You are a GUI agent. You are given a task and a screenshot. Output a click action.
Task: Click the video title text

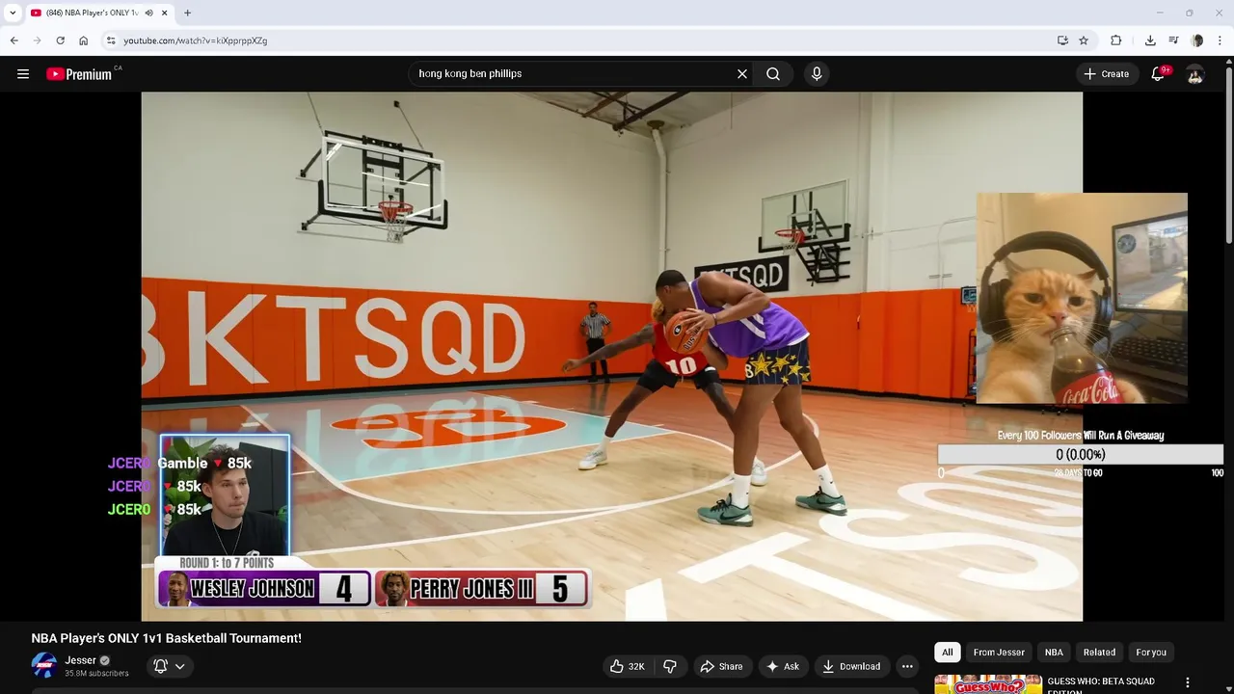[167, 638]
